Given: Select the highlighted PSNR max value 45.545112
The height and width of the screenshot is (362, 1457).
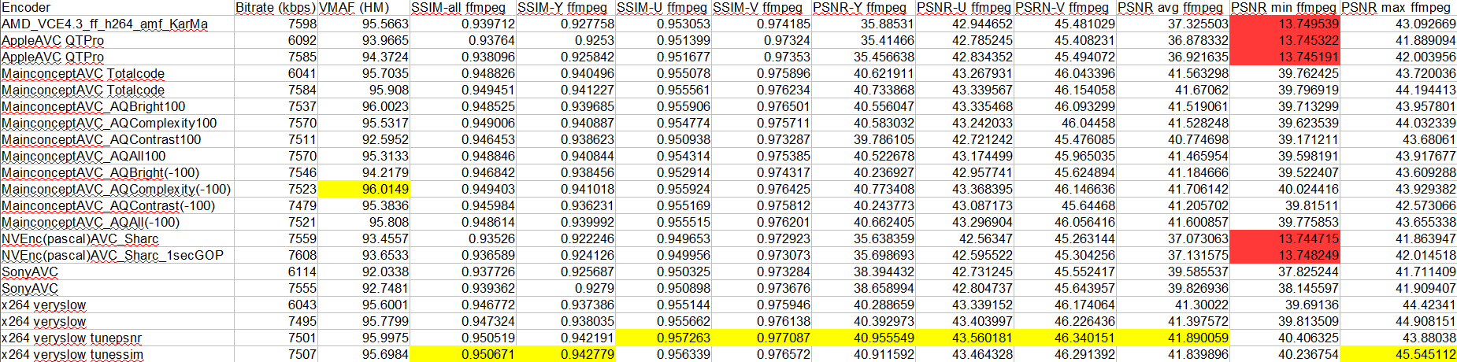Looking at the screenshot, I should click(x=1399, y=354).
